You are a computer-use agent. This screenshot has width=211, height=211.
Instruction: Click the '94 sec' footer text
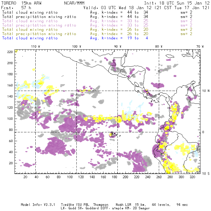point(182,205)
